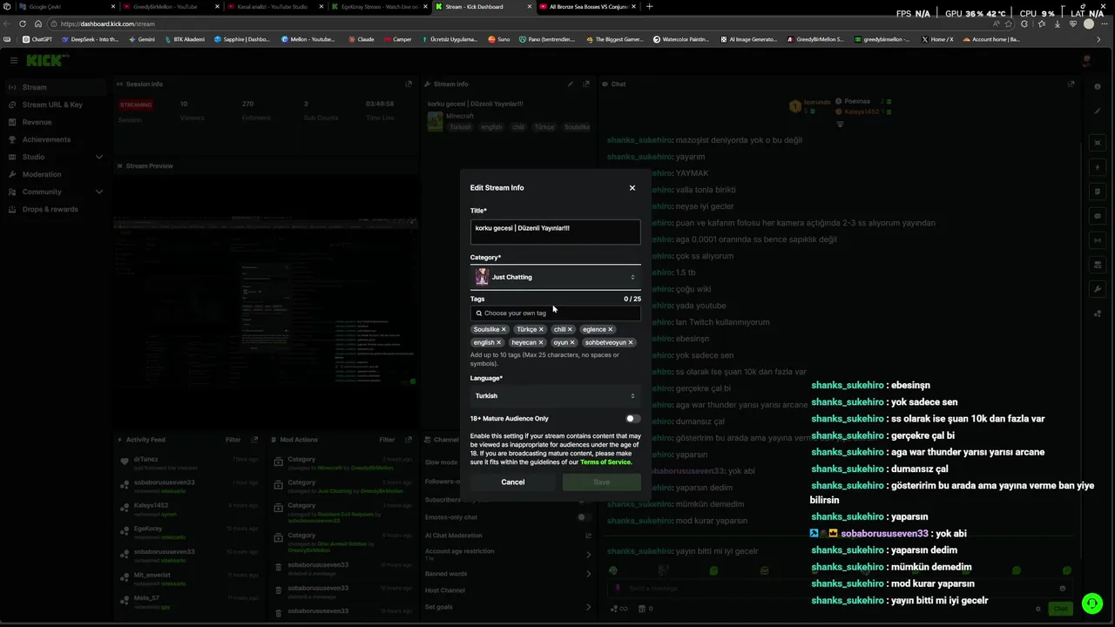Click the Save button
Image resolution: width=1115 pixels, height=627 pixels.
click(x=601, y=482)
